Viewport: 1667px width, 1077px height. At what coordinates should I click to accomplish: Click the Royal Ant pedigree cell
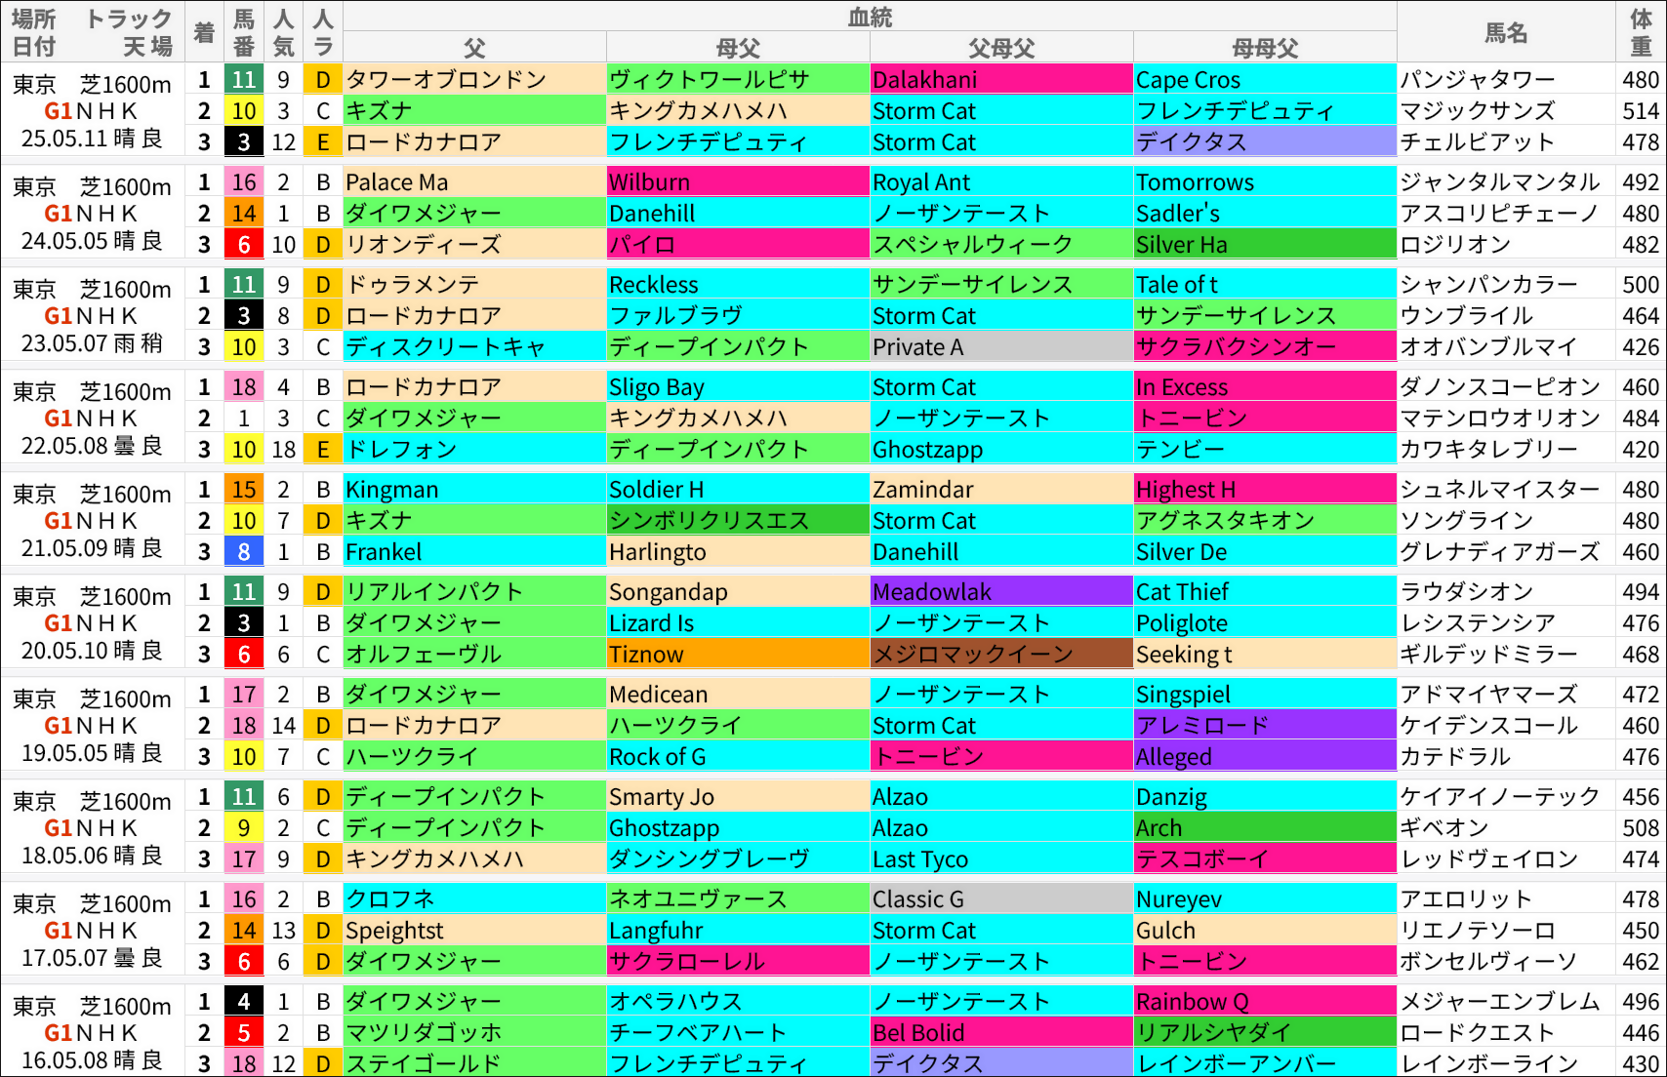coord(1001,182)
